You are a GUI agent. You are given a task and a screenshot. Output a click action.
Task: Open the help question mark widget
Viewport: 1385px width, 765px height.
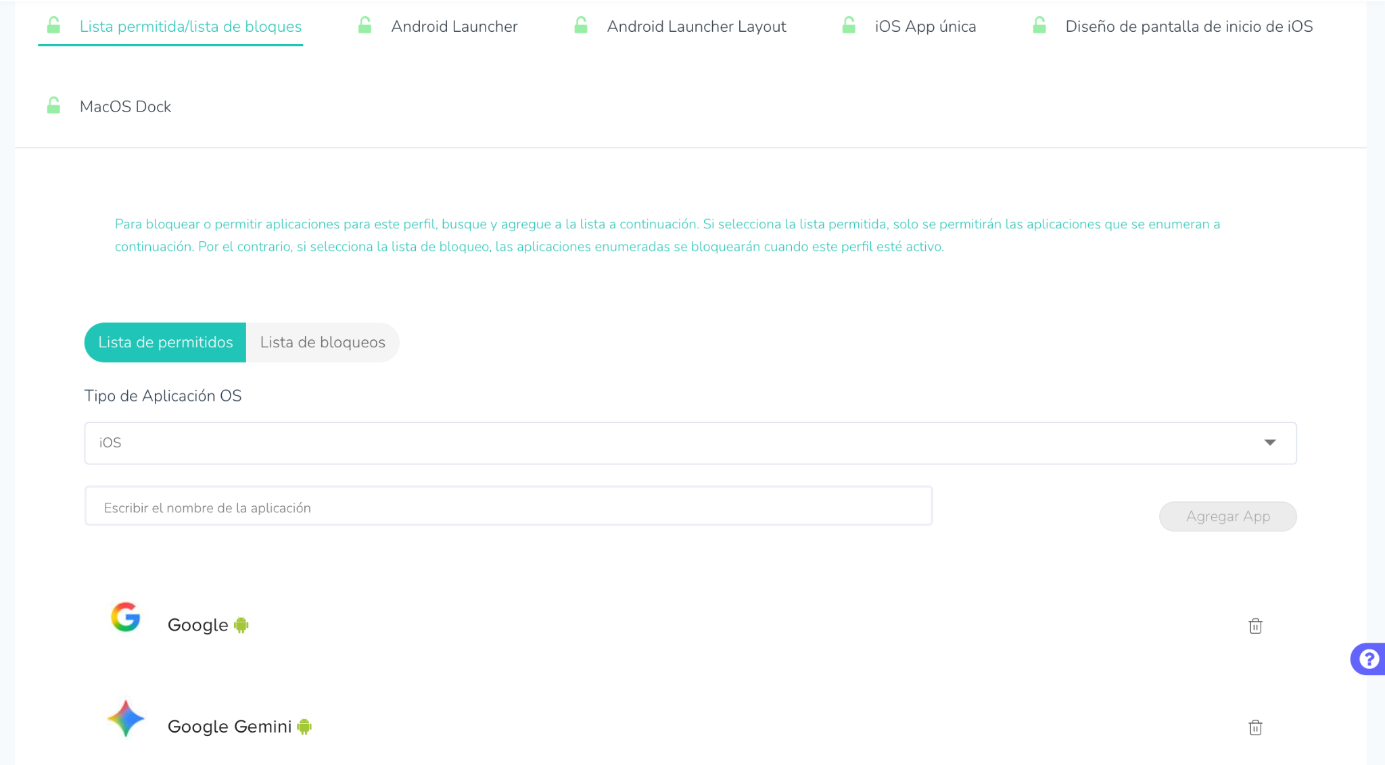pos(1369,658)
